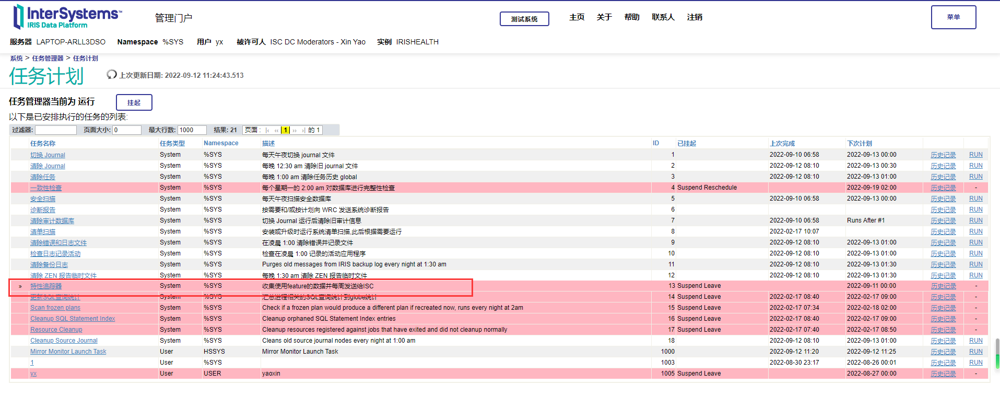The image size is (1000, 408).
Task: Click 注销 to log out
Action: [x=695, y=17]
